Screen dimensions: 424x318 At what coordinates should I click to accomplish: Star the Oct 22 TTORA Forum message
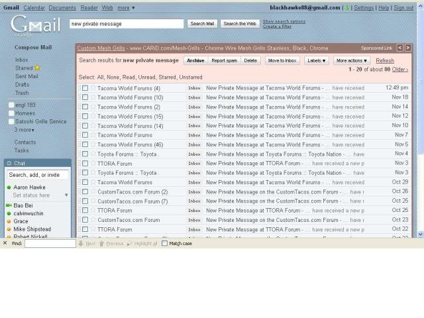coord(93,229)
